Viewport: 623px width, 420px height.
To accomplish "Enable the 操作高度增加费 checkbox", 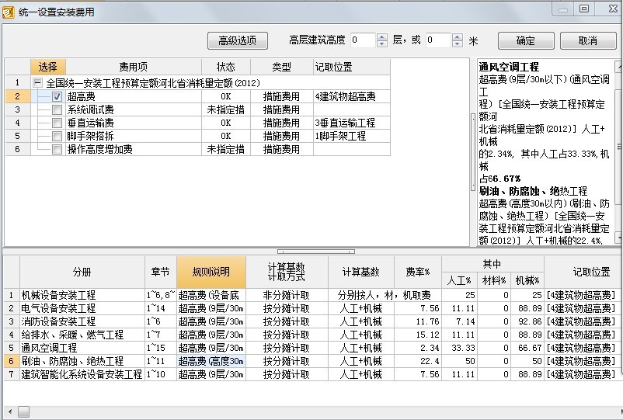I will tap(57, 149).
